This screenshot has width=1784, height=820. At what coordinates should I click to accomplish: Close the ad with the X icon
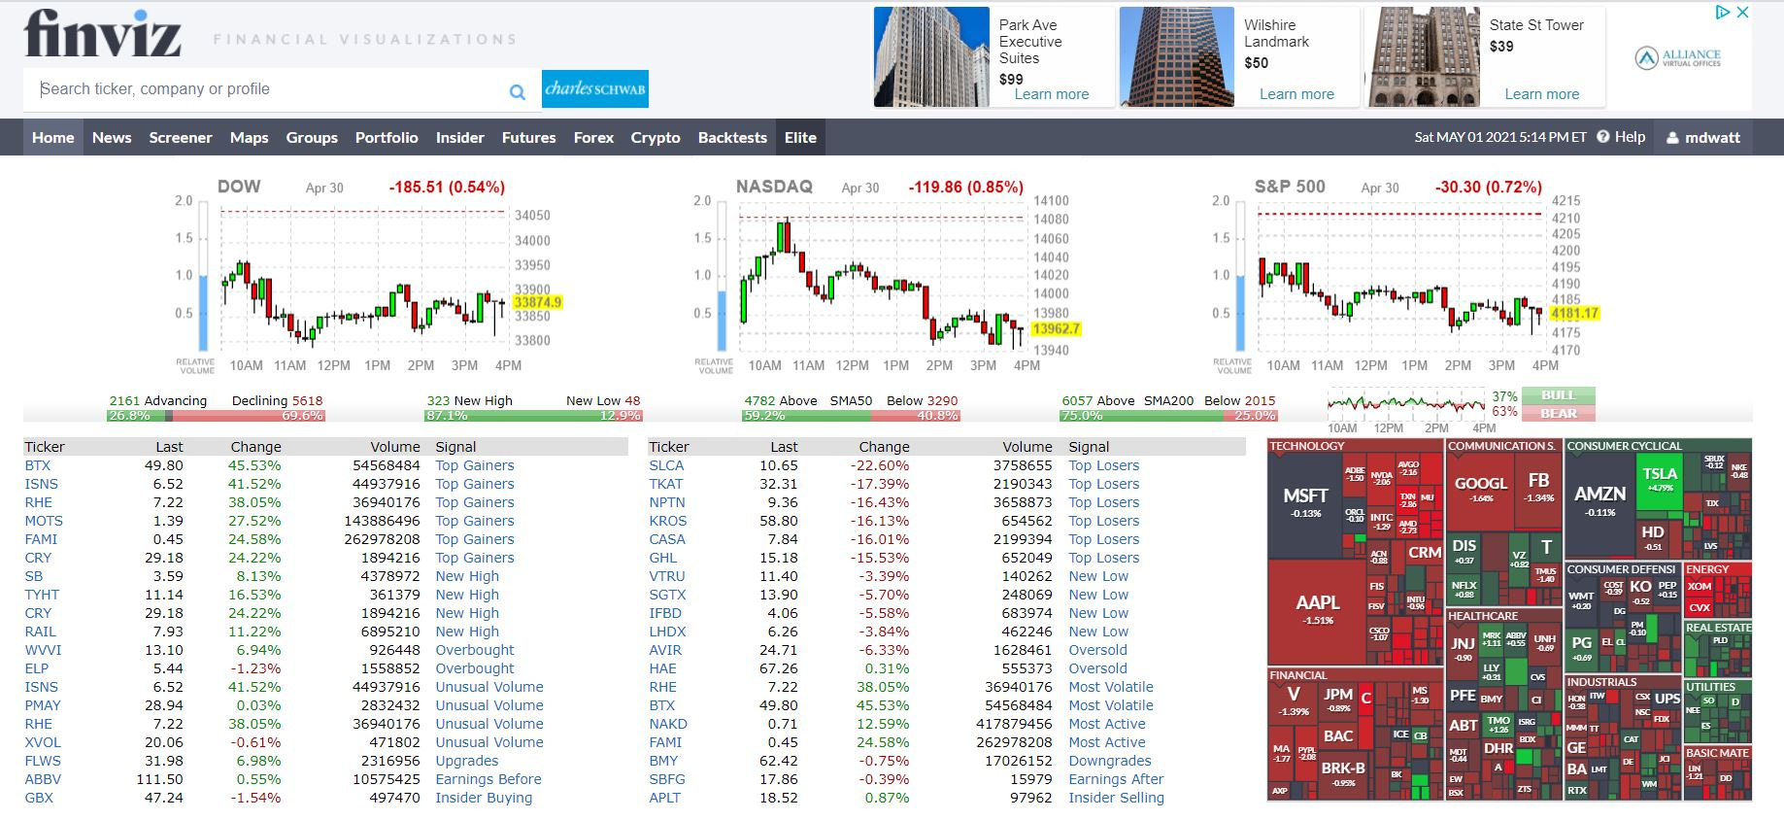click(1743, 13)
